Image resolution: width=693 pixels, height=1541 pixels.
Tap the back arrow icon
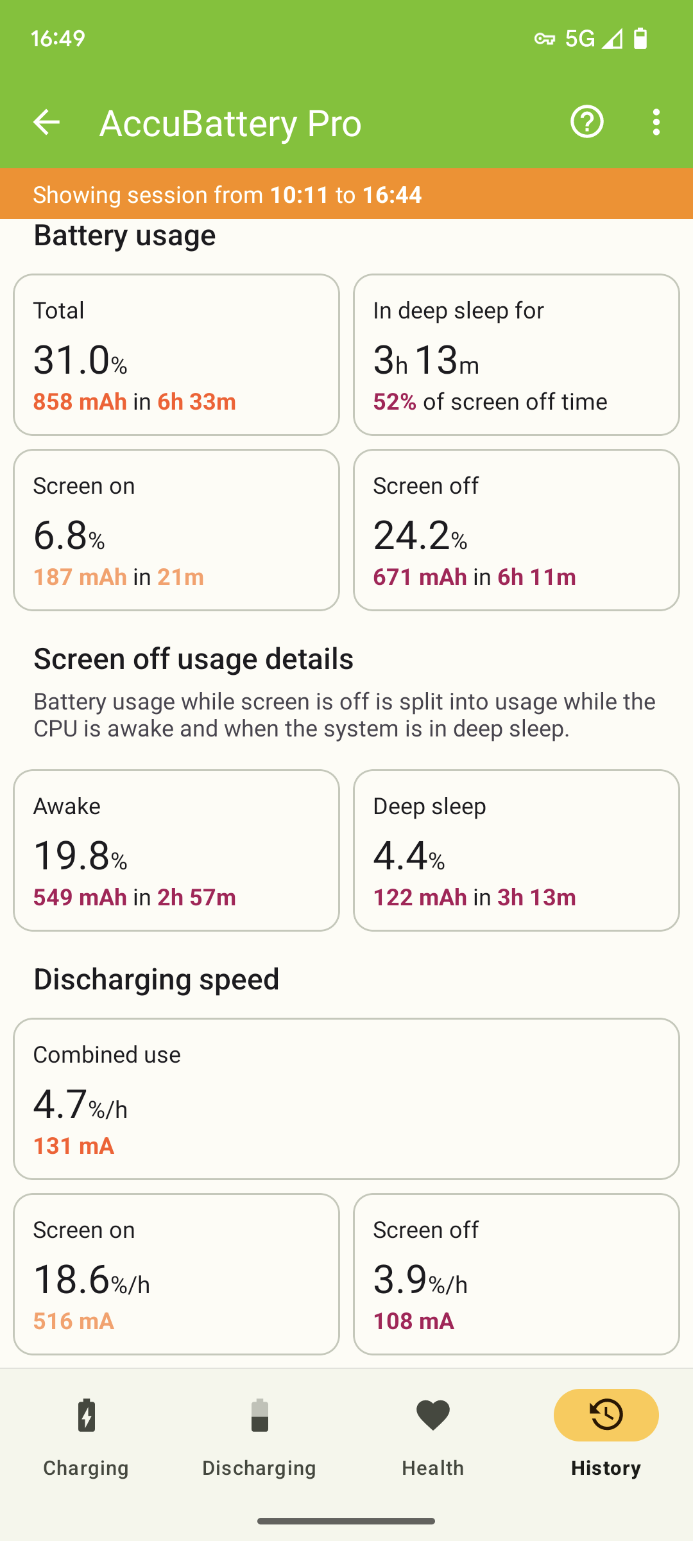click(x=46, y=122)
